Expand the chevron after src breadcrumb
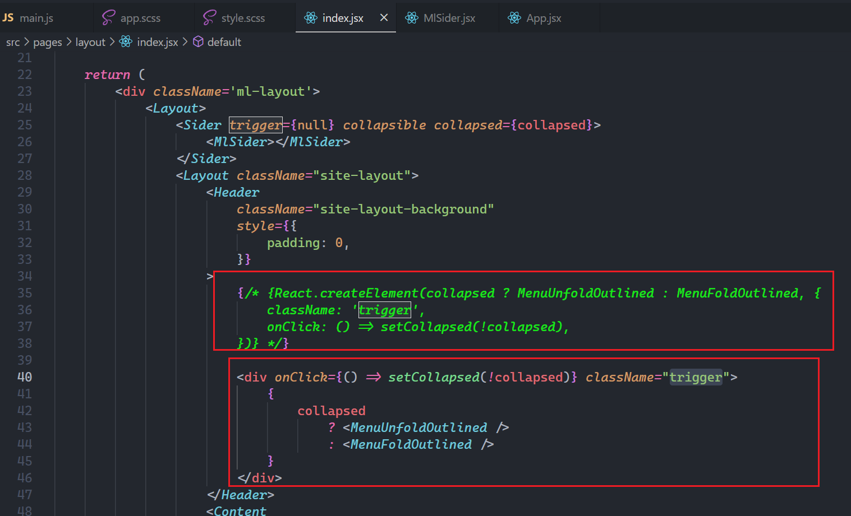Screen dimensions: 851x516 click(26, 42)
